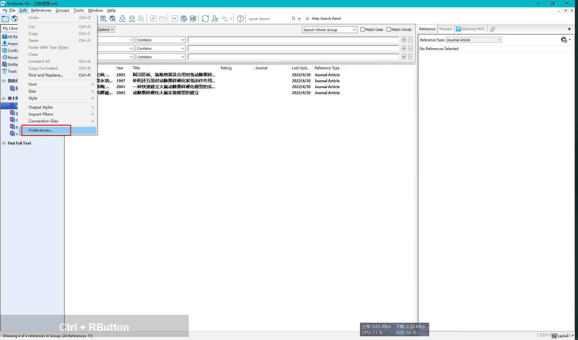Open the reference panel options arrow
This screenshot has height=340, width=578.
point(569,29)
